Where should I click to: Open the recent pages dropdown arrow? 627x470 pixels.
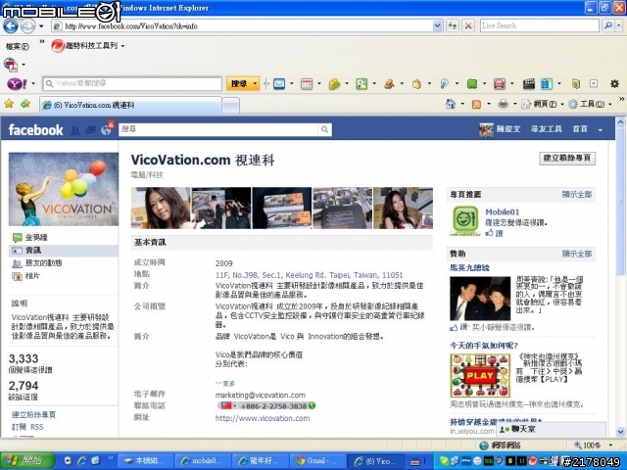[x=41, y=26]
